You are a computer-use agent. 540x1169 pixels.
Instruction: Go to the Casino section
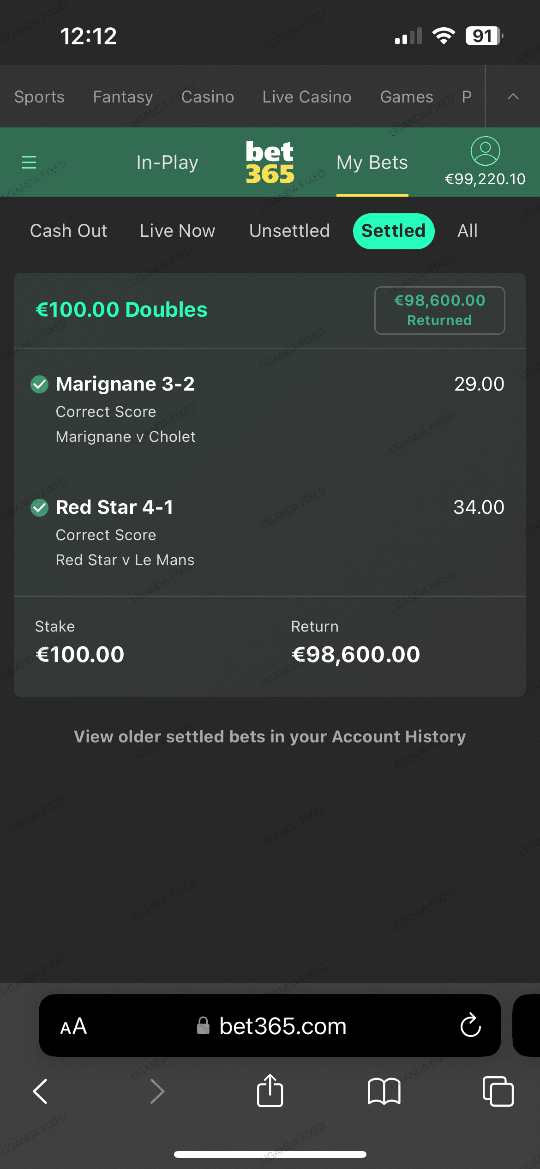click(208, 97)
